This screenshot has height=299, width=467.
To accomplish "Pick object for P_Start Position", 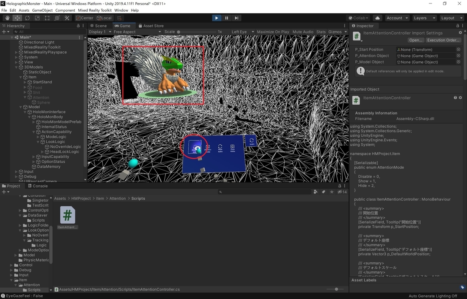I will click(458, 49).
